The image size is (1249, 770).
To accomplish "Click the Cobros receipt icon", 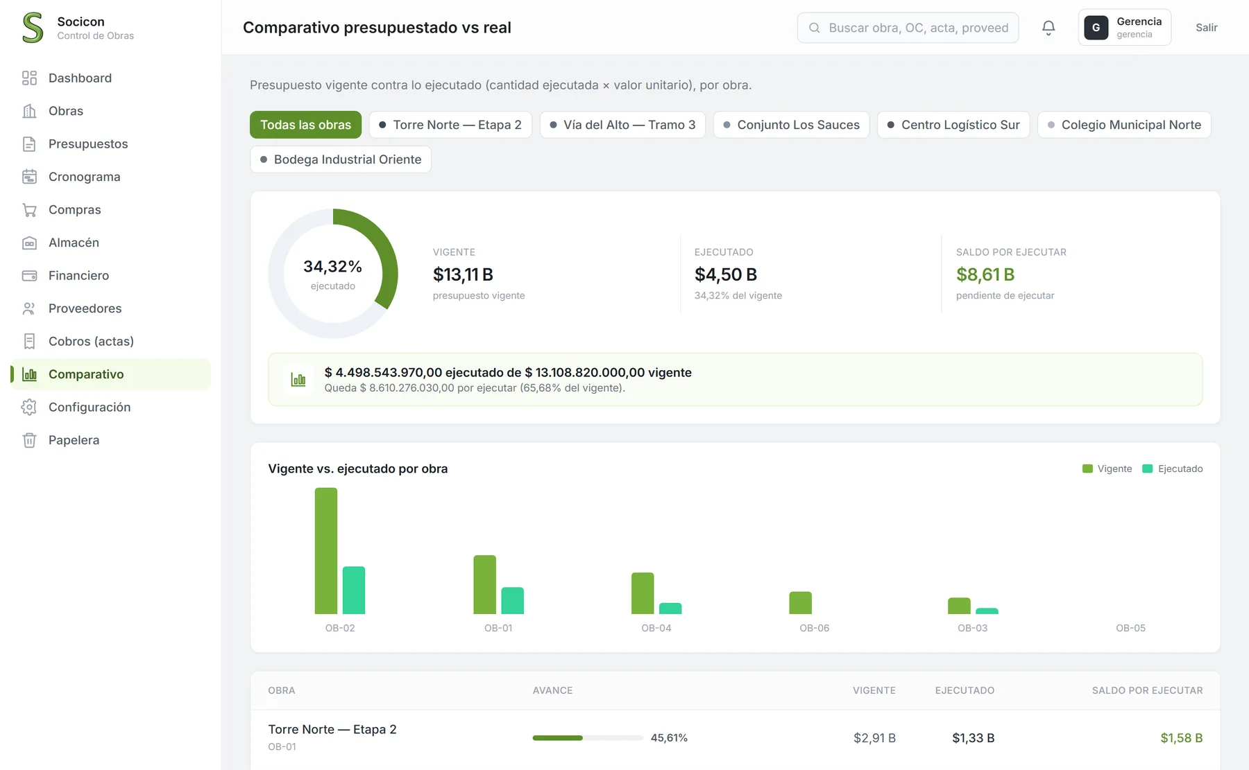I will pos(29,342).
